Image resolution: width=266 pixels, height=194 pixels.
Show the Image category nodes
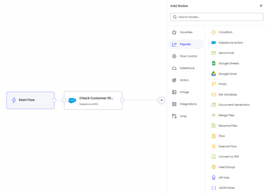186,92
